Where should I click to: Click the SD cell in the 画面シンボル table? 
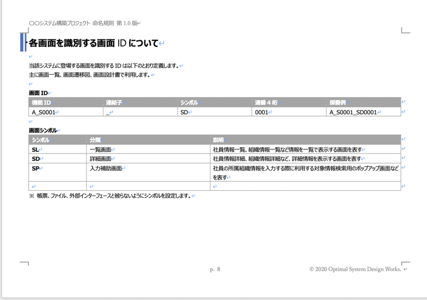coord(58,159)
